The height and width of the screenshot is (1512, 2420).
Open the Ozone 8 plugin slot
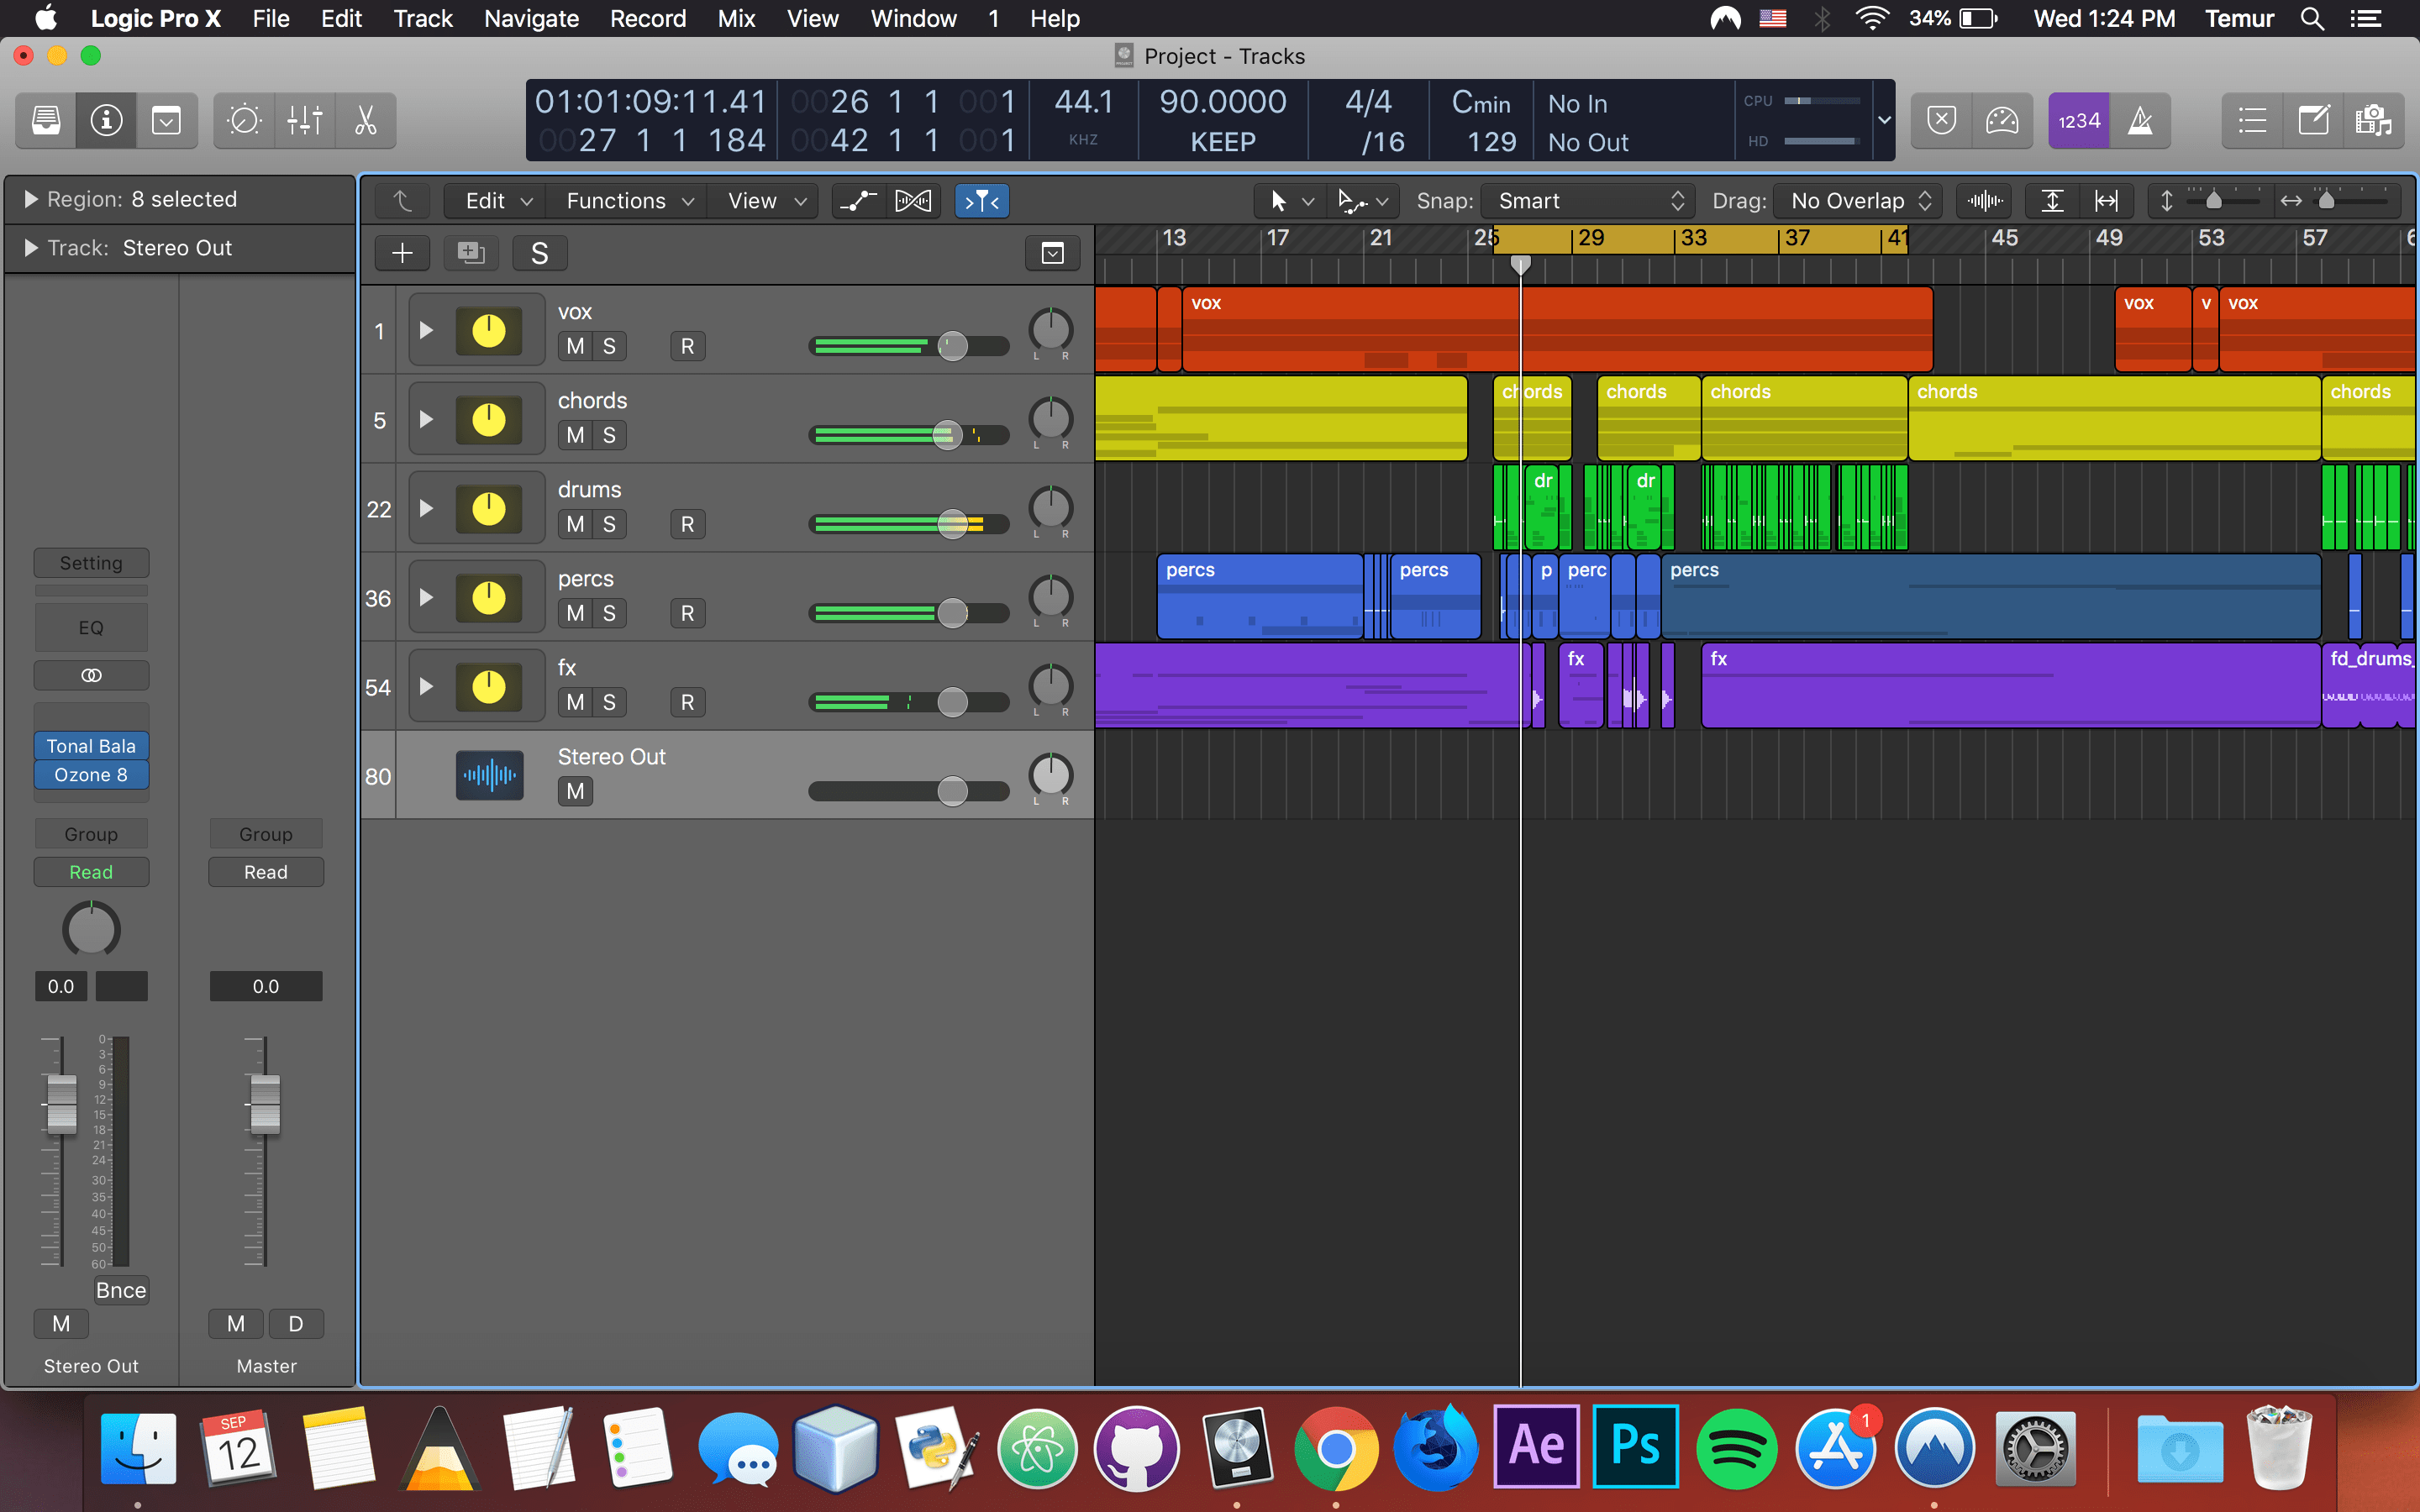(91, 774)
